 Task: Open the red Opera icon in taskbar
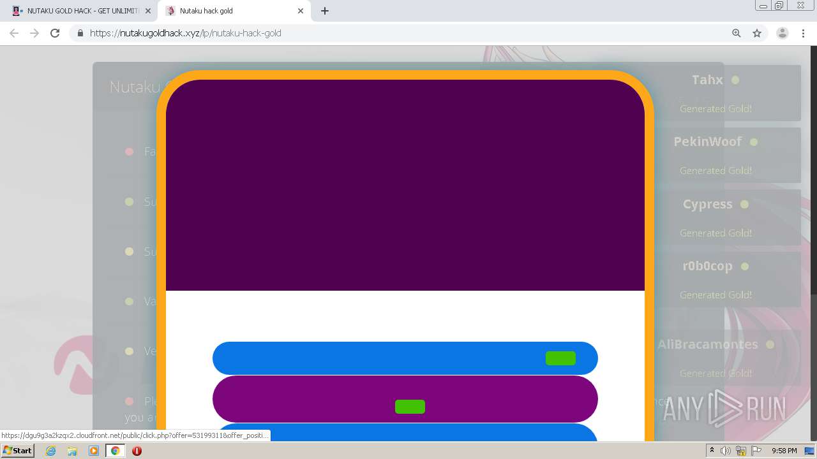[x=137, y=451]
